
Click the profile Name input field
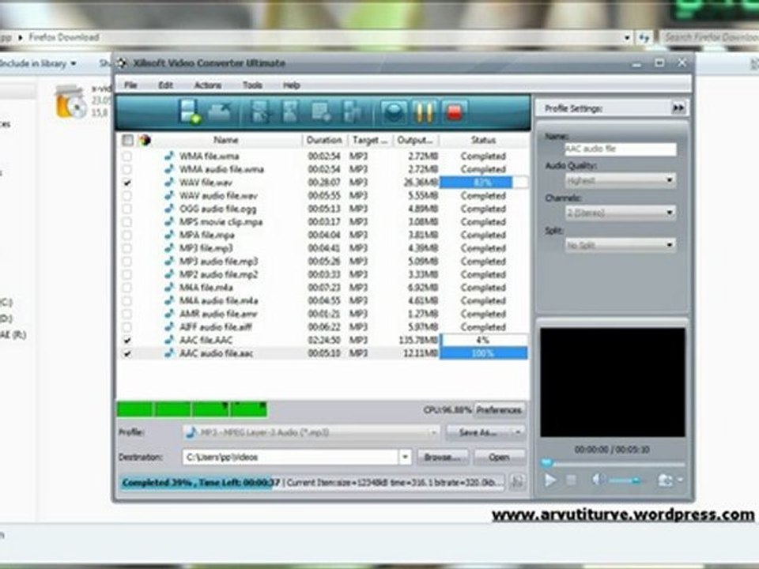coord(621,149)
